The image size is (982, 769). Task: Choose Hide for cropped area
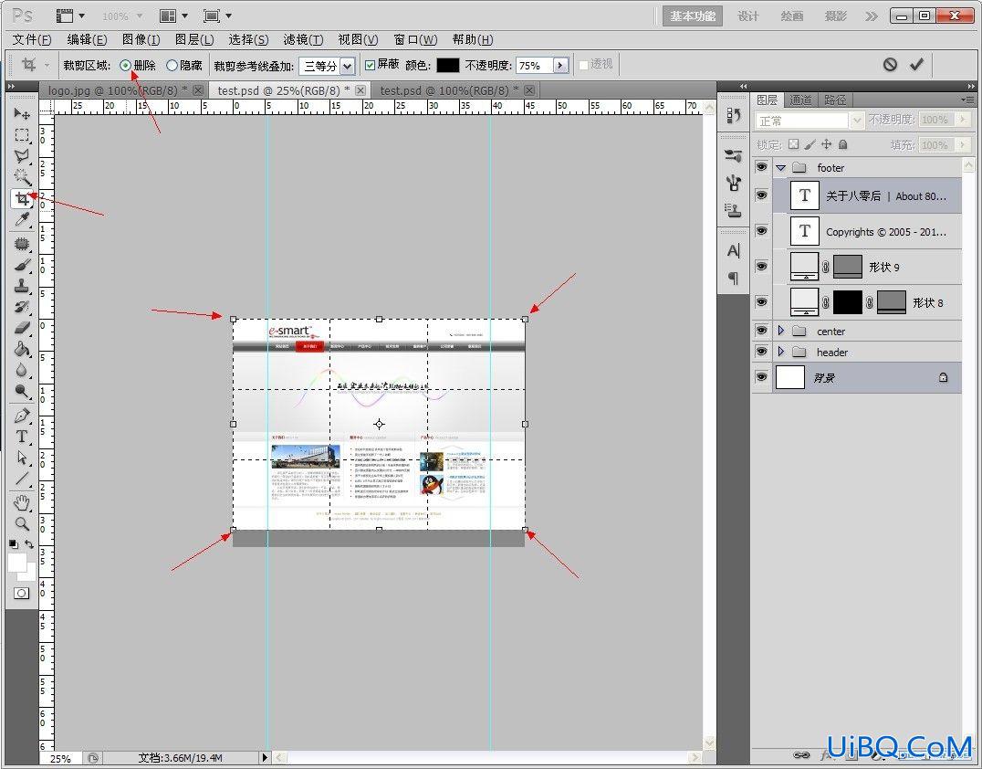(x=172, y=65)
